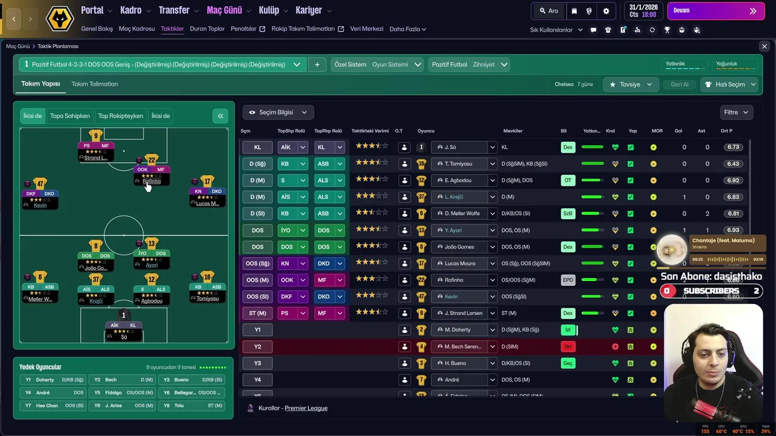Open the bookmarks icon
This screenshot has width=776, height=436.
[574, 11]
